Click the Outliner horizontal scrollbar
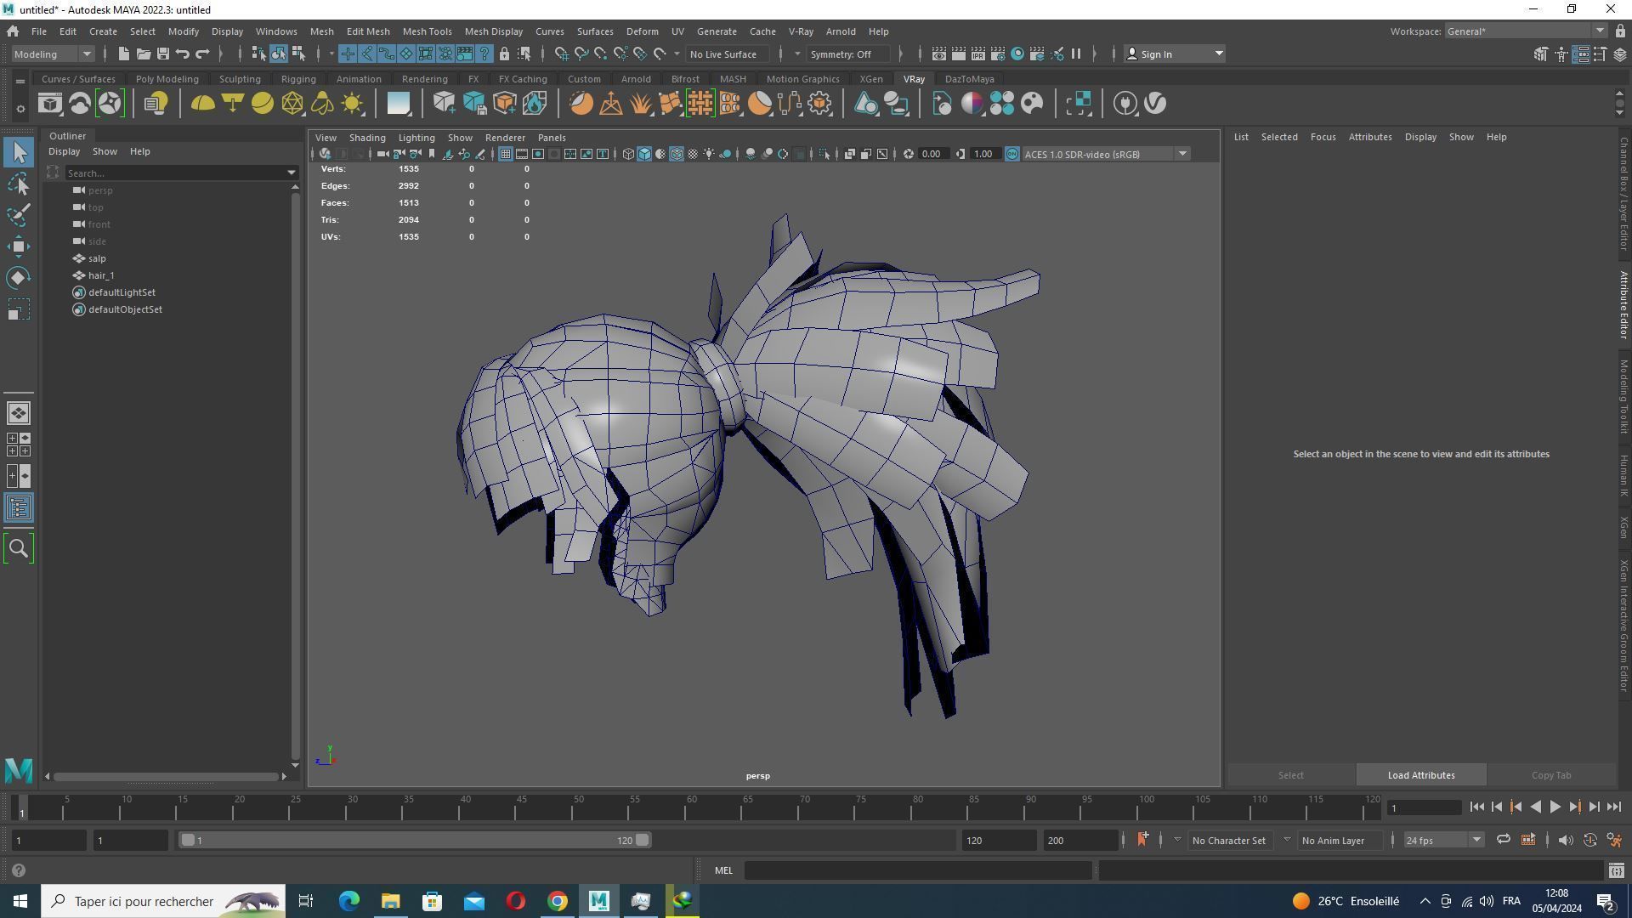 [165, 776]
